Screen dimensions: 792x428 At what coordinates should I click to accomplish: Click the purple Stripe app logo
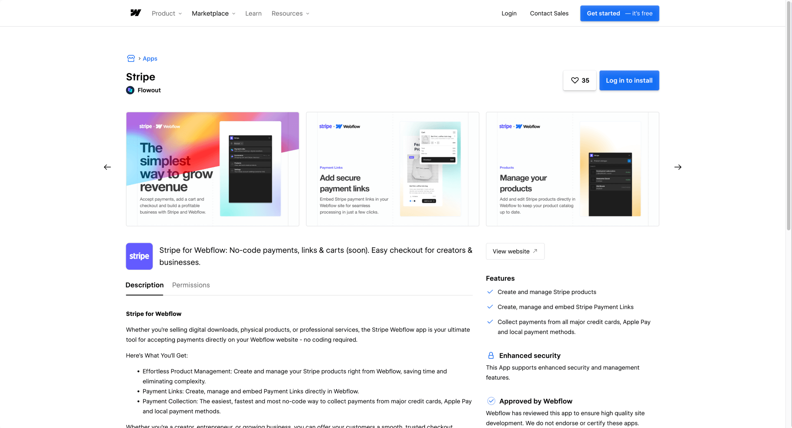coord(139,256)
